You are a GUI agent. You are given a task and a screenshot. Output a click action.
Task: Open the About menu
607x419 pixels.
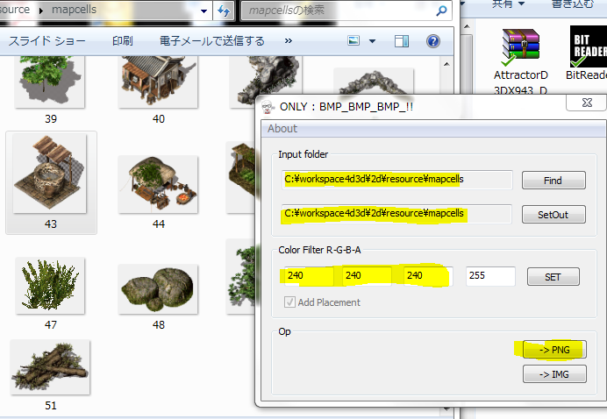pyautogui.click(x=282, y=129)
